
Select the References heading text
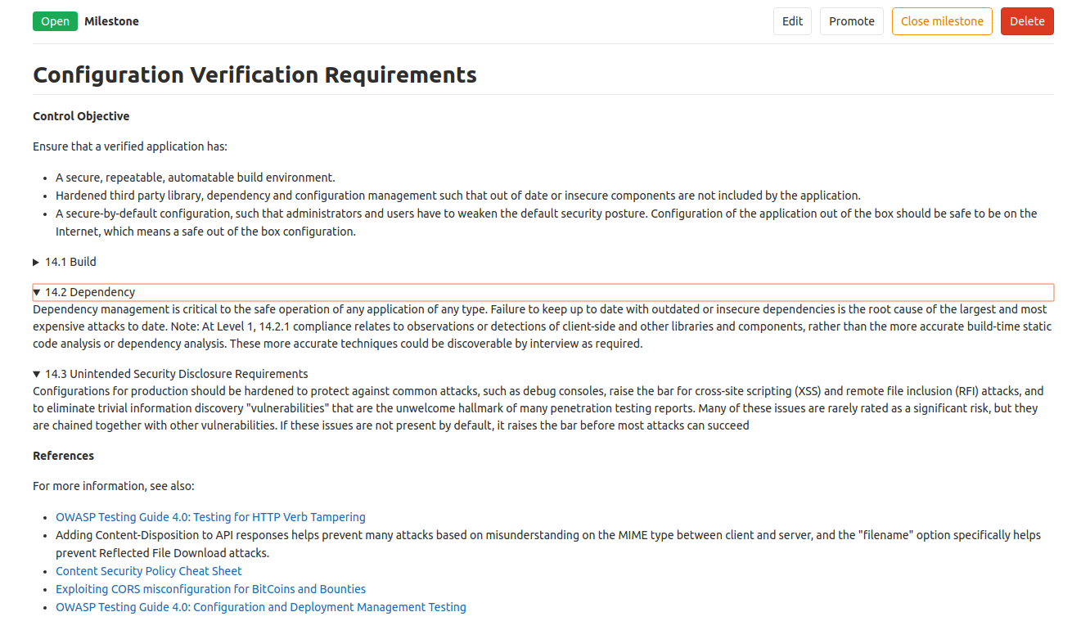pyautogui.click(x=61, y=455)
